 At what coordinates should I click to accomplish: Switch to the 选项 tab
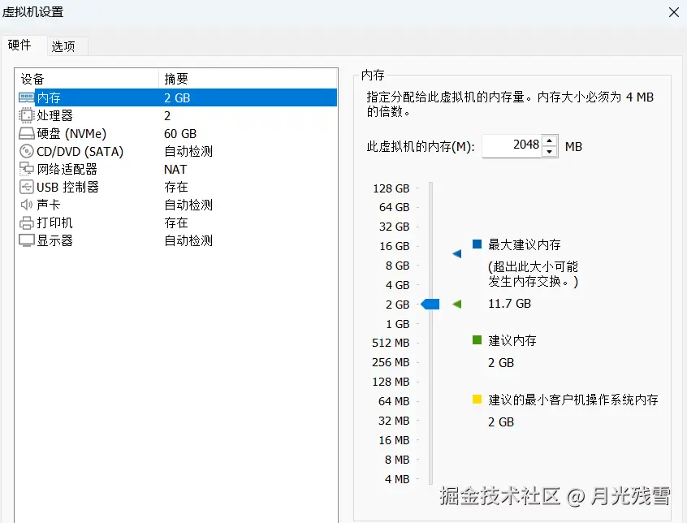tap(64, 46)
